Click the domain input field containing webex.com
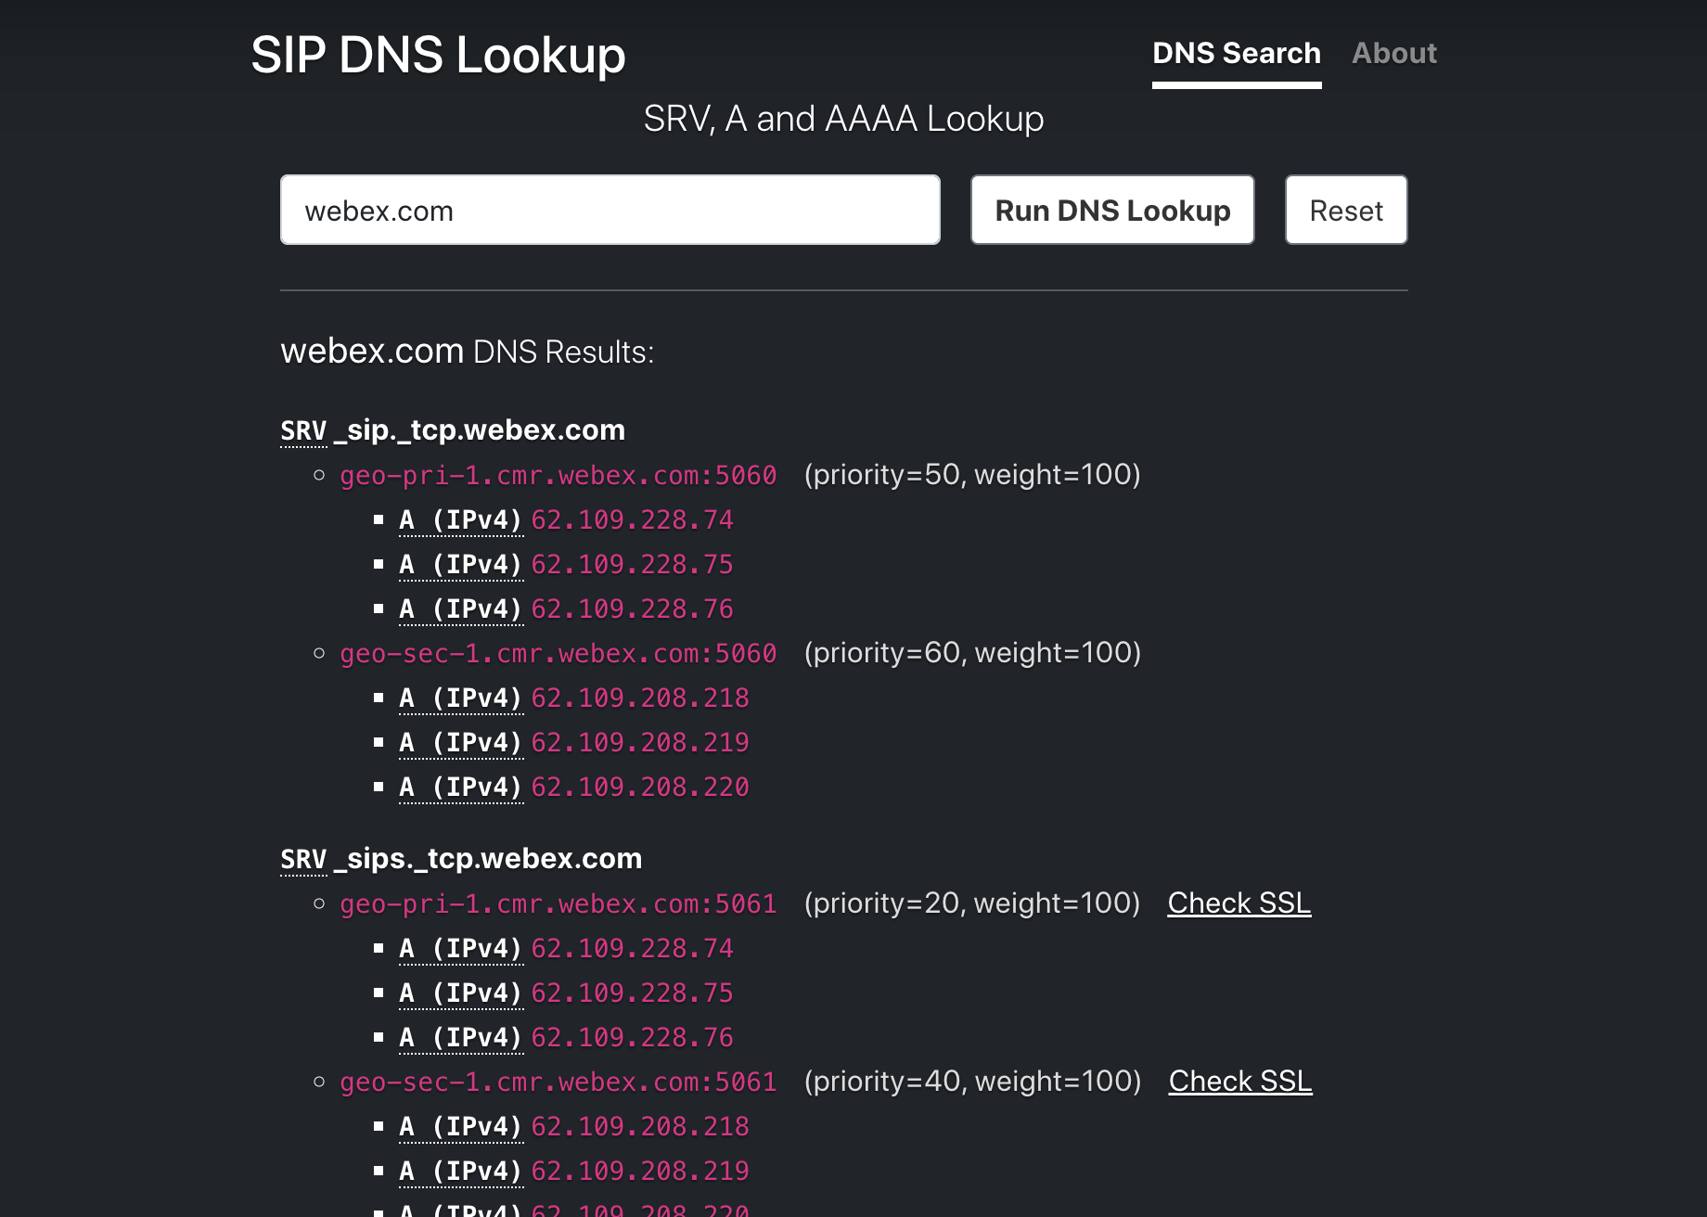This screenshot has width=1707, height=1217. click(x=610, y=211)
